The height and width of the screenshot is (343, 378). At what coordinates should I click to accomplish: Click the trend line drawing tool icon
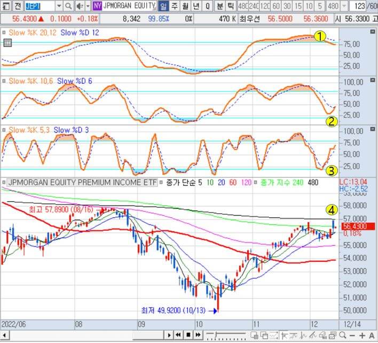313,335
